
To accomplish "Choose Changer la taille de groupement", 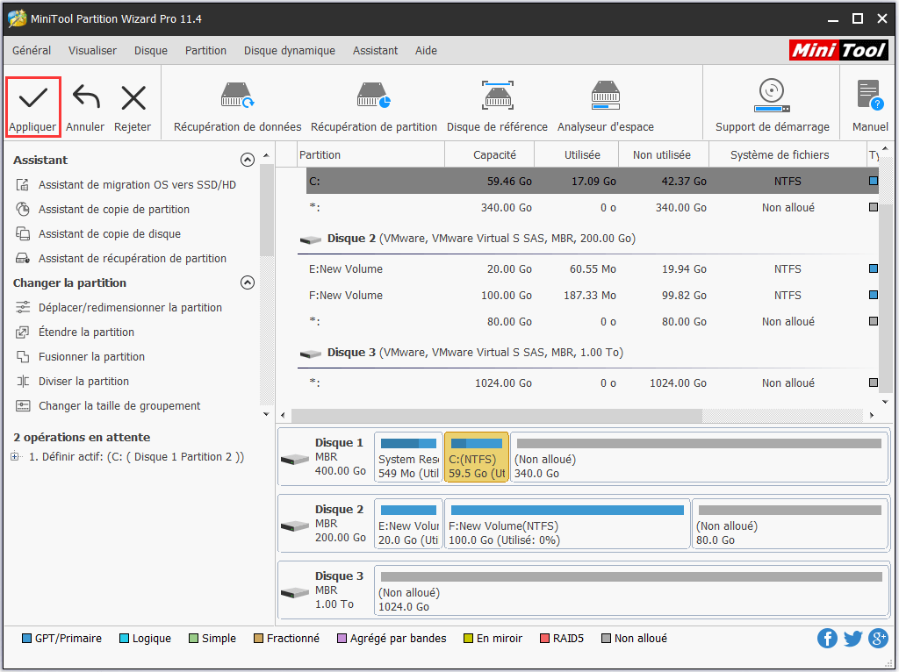I will tap(119, 406).
